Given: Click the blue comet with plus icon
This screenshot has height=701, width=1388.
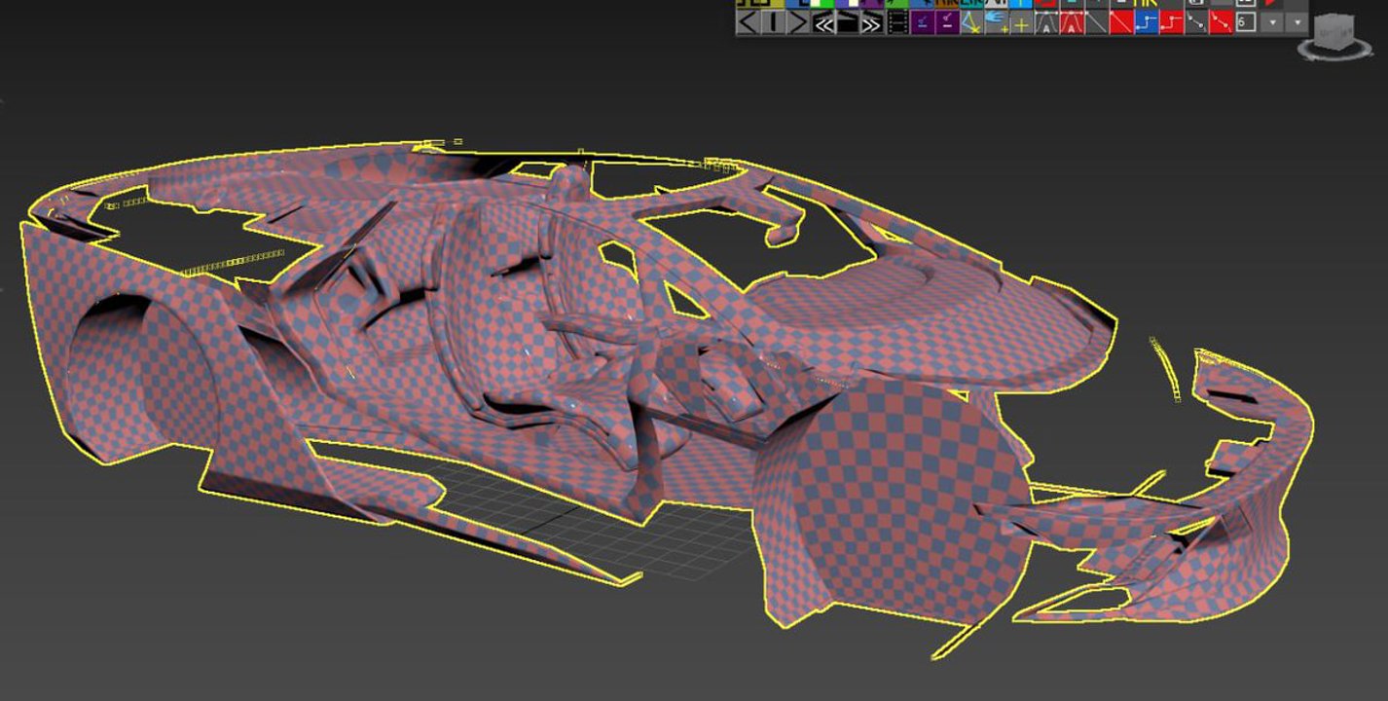Looking at the screenshot, I should (x=997, y=23).
